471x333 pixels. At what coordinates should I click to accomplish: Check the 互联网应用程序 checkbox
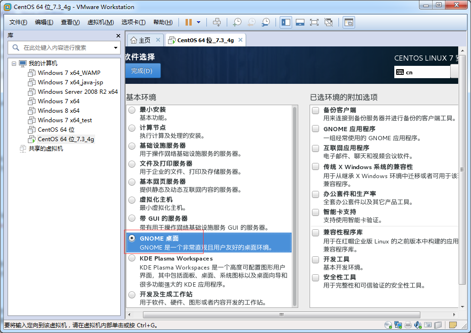315,148
